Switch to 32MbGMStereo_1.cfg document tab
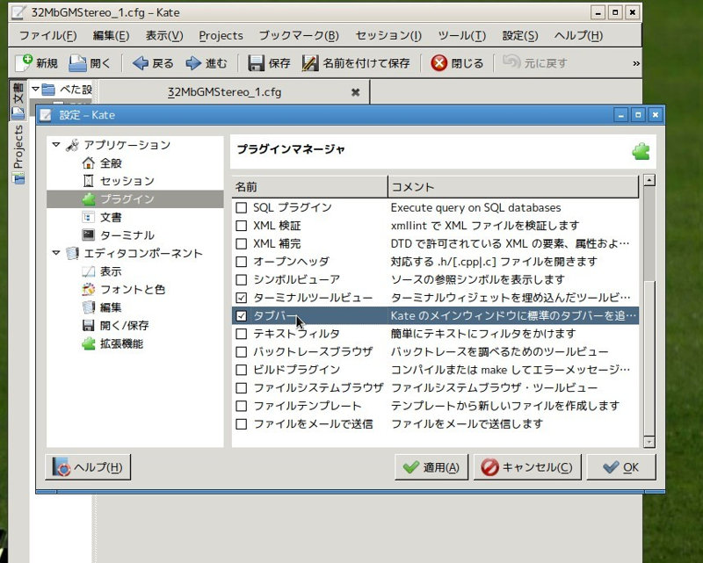The width and height of the screenshot is (703, 563). coord(225,92)
